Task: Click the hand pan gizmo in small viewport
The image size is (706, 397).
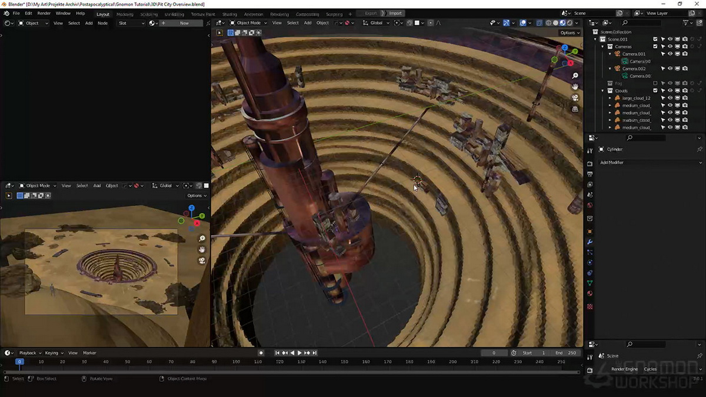Action: (x=202, y=249)
